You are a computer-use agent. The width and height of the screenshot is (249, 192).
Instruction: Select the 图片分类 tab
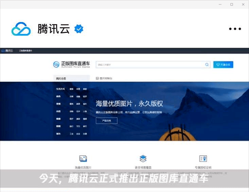coord(72,78)
